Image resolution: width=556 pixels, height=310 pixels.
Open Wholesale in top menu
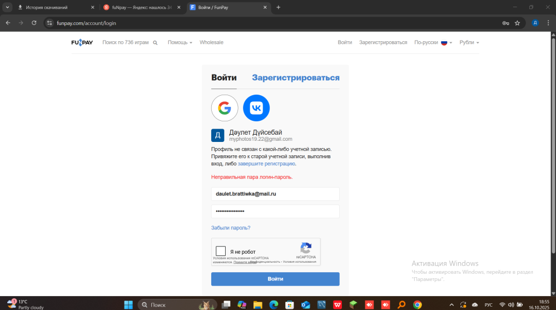(x=211, y=43)
